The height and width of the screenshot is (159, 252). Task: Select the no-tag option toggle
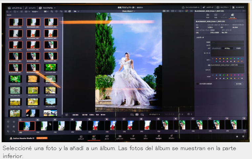pos(227,48)
